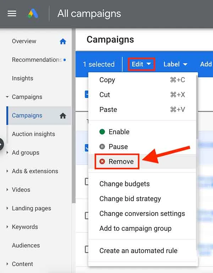Open the Edit dropdown
Screen dimensions: 213x273
click(x=141, y=64)
